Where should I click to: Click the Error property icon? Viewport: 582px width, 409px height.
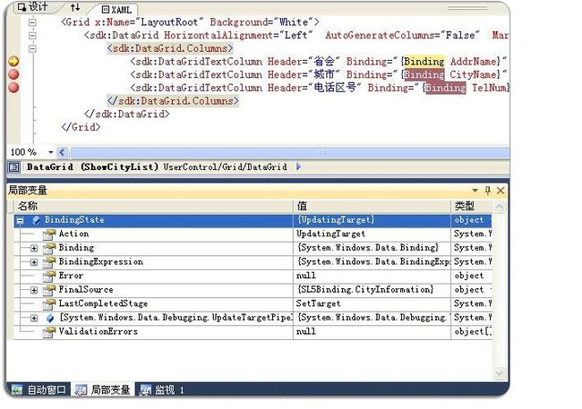(x=48, y=277)
